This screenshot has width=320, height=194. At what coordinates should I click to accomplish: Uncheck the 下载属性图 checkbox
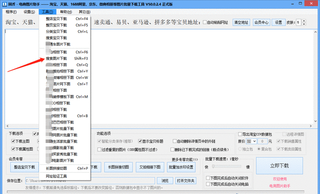coord(13,149)
